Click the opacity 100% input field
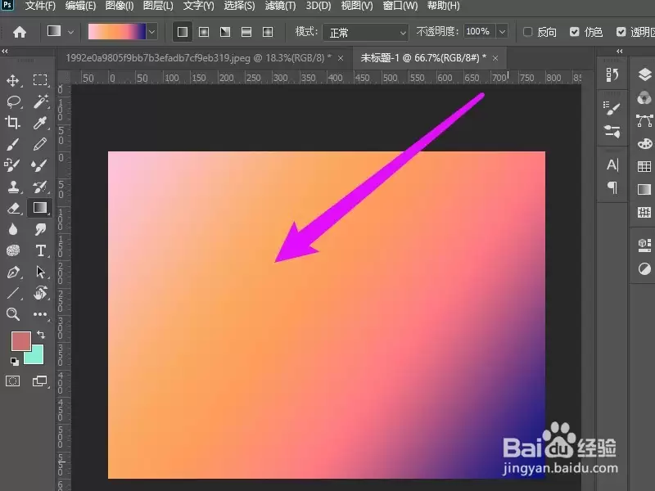Screen dimensions: 655x491 click(479, 32)
